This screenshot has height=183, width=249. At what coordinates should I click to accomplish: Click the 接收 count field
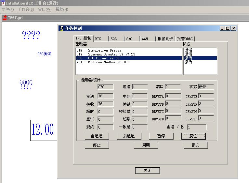105,104
